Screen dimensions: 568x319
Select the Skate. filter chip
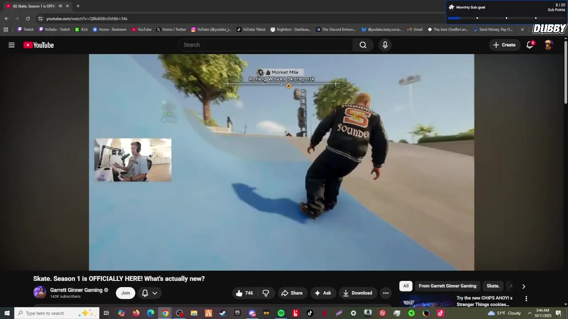coord(493,286)
